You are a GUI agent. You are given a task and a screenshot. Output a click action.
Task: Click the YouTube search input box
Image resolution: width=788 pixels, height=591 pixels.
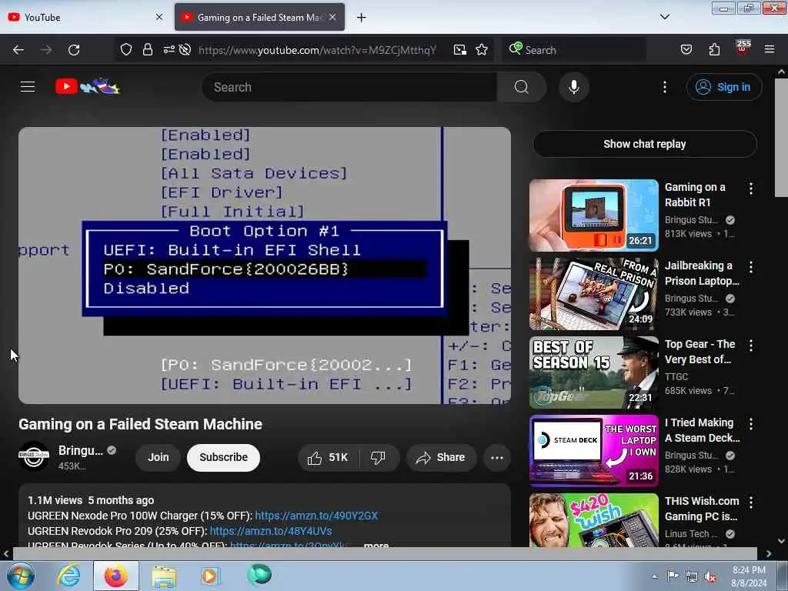[350, 87]
